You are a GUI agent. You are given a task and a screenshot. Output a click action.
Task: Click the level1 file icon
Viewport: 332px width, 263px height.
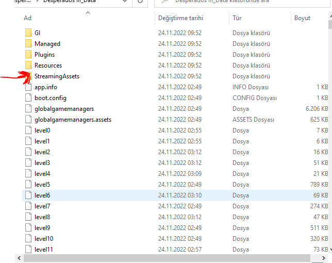pos(28,141)
